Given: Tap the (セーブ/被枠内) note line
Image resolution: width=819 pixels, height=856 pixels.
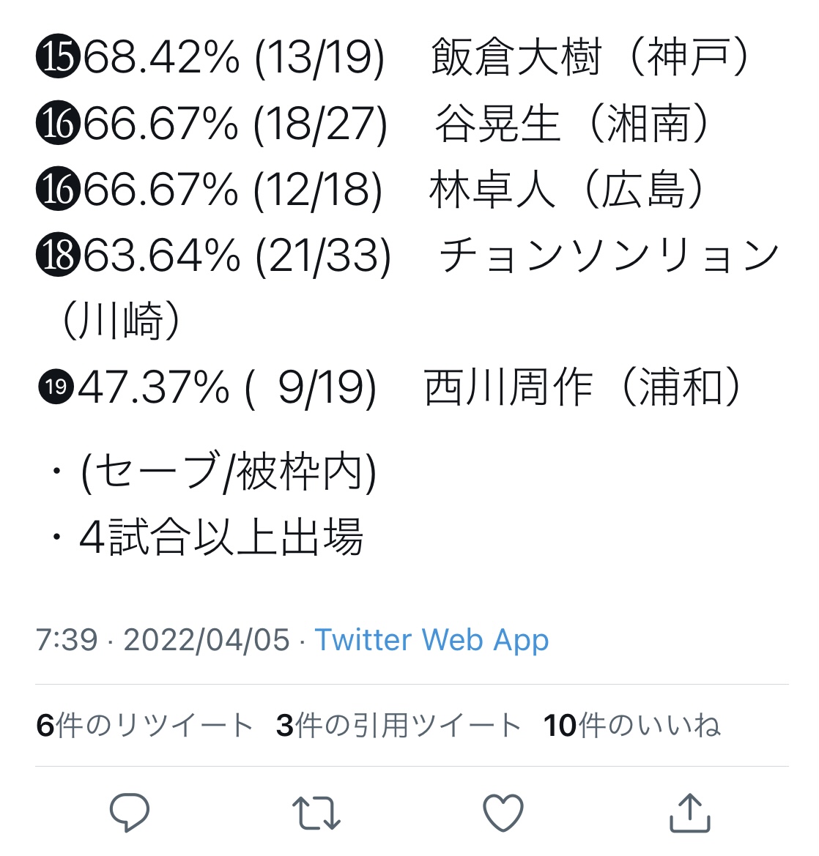Looking at the screenshot, I should pyautogui.click(x=229, y=472).
